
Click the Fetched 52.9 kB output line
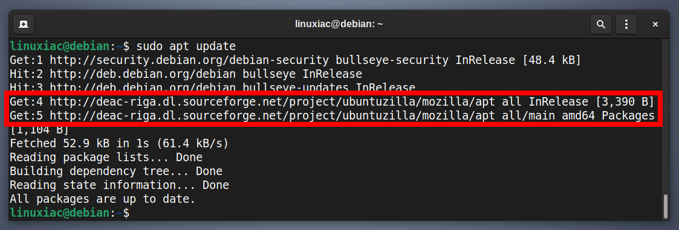(119, 143)
